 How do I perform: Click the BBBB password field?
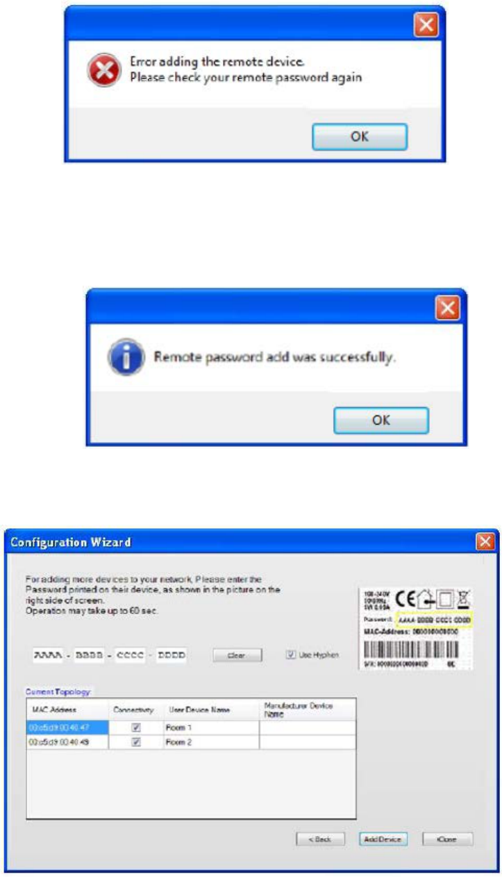(89, 655)
